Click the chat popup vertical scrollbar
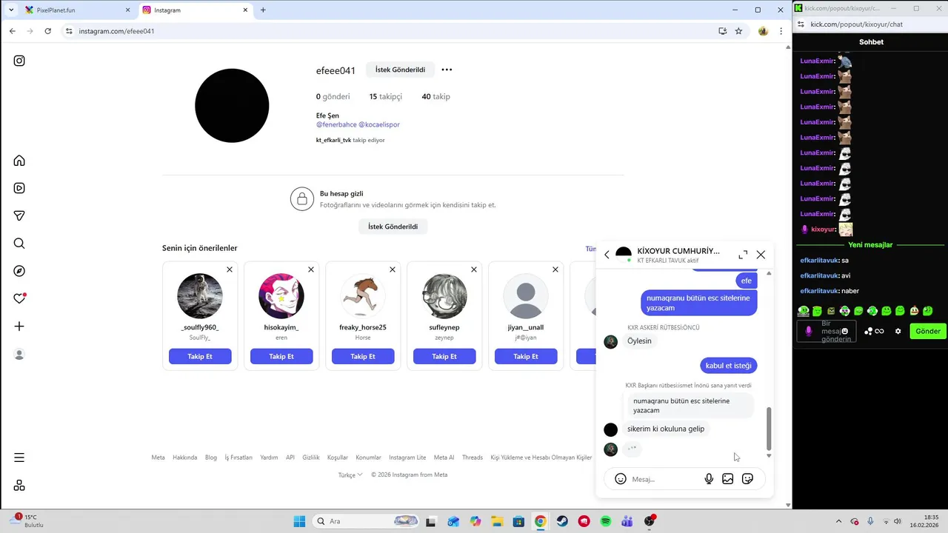 (x=769, y=429)
